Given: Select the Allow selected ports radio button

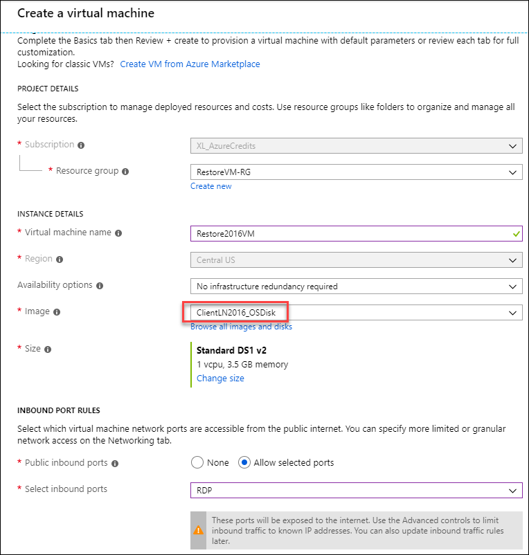Looking at the screenshot, I should [244, 462].
